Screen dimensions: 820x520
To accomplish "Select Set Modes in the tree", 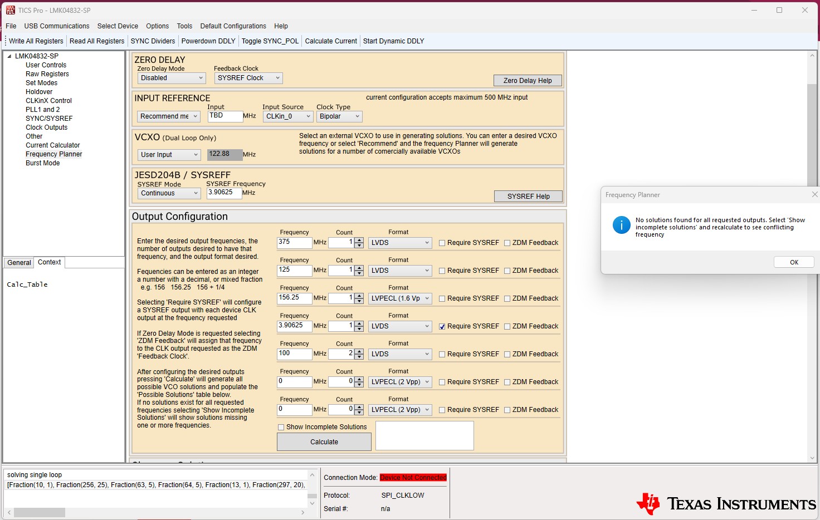I will [x=41, y=83].
